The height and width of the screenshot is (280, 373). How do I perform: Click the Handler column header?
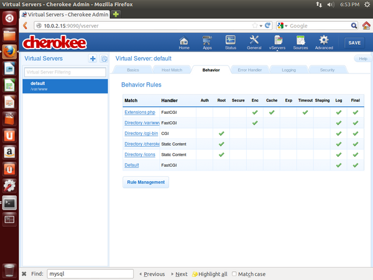169,100
